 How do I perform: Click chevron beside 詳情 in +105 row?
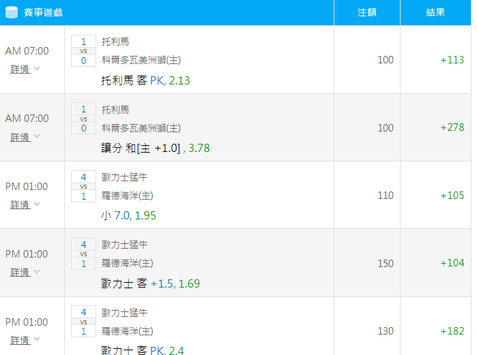click(x=37, y=204)
